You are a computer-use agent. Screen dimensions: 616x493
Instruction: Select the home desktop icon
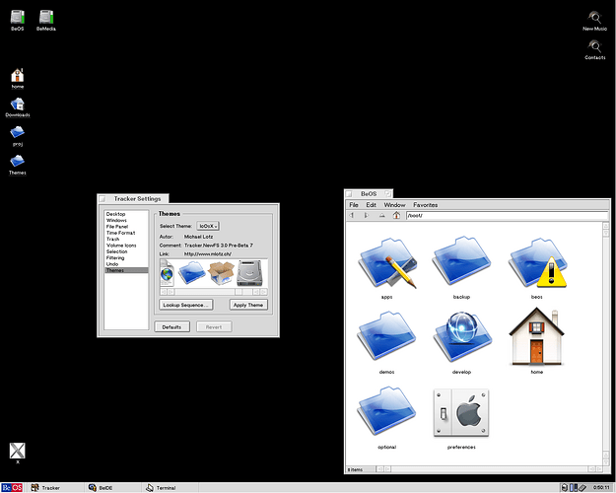tap(18, 76)
